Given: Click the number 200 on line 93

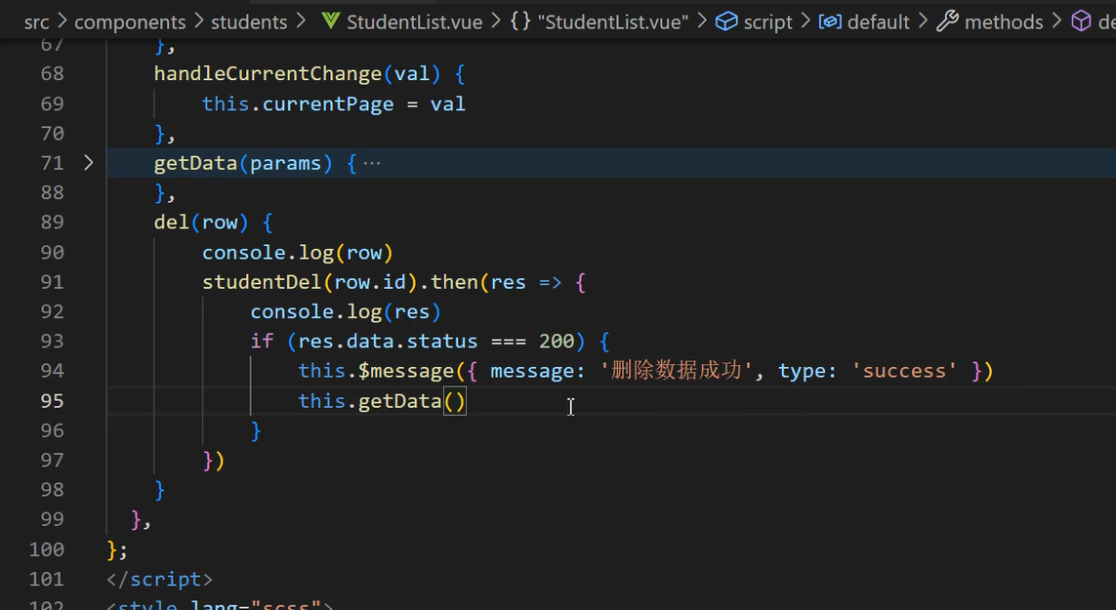Looking at the screenshot, I should coord(557,341).
